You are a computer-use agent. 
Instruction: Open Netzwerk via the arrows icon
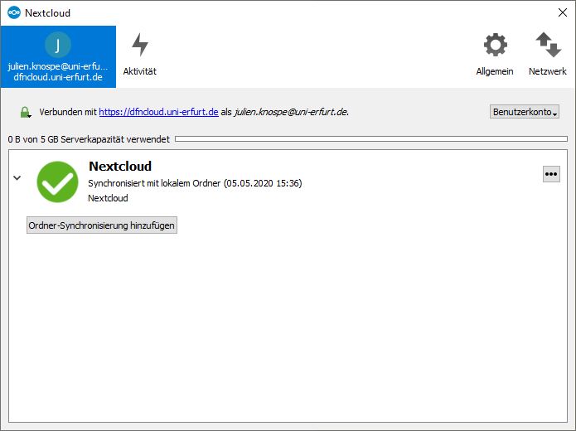coord(548,45)
